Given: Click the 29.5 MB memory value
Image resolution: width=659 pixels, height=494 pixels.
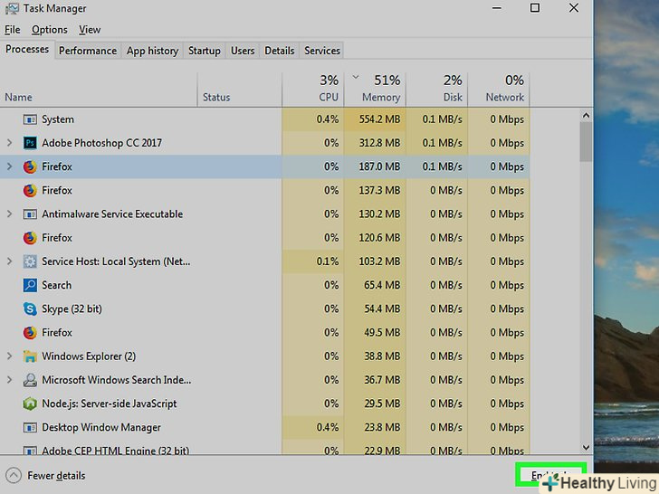Looking at the screenshot, I should pyautogui.click(x=382, y=404).
